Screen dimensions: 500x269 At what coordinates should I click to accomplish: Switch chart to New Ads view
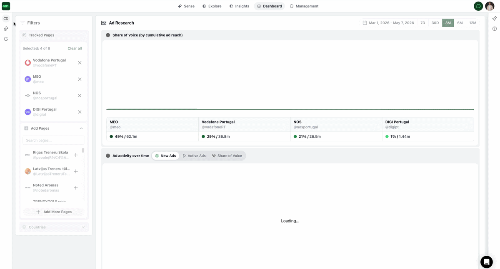[x=165, y=156]
